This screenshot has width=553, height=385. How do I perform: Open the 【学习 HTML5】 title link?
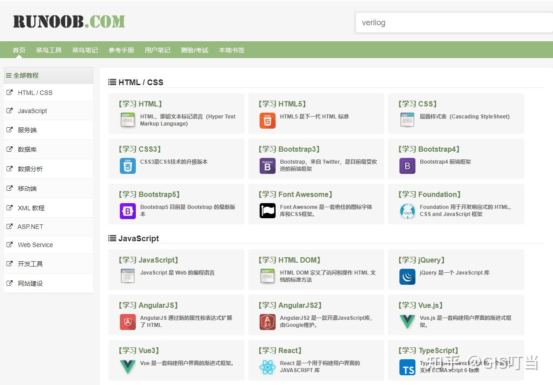pos(282,104)
